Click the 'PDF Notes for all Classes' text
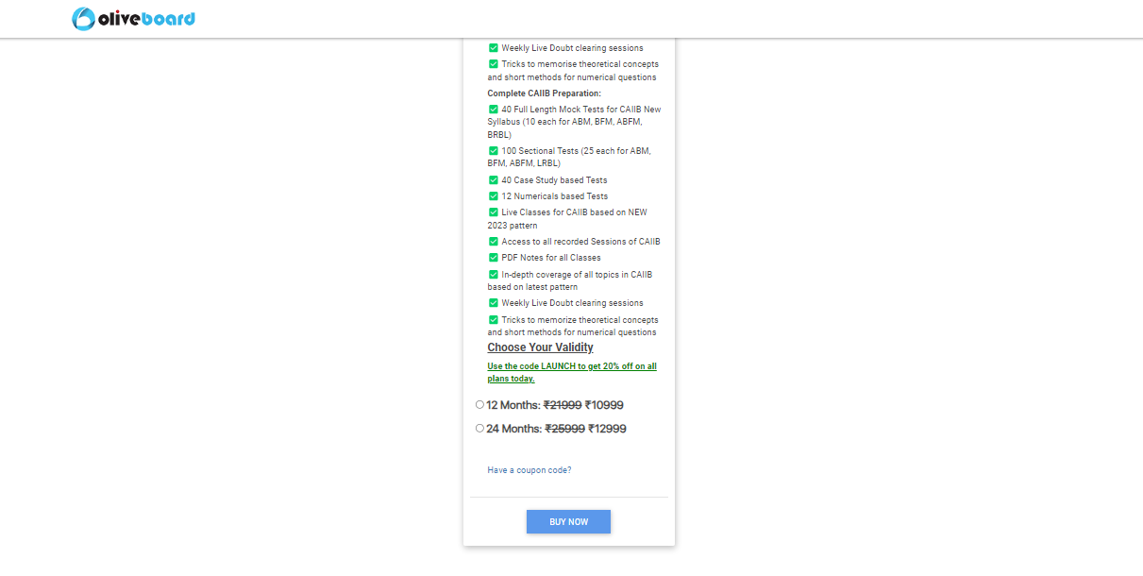 tap(551, 258)
